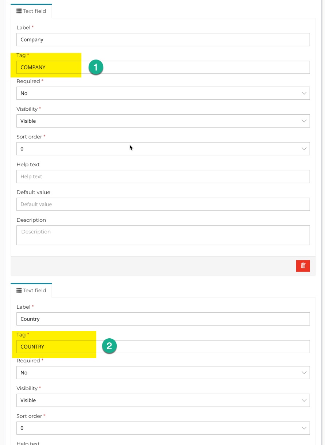
Task: Select the second Text field tab for Country
Action: [31, 290]
